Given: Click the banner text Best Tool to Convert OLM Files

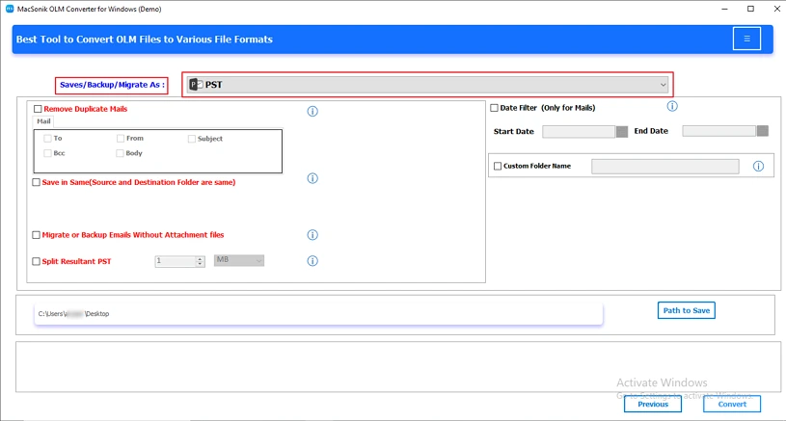Looking at the screenshot, I should click(145, 39).
